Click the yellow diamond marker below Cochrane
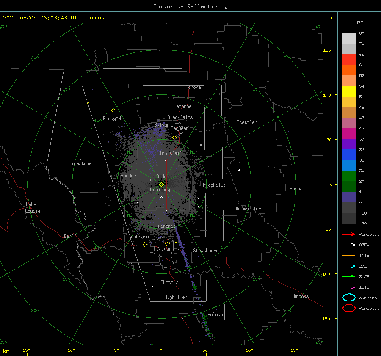Image resolution: width=381 pixels, height=356 pixels. tap(145, 245)
